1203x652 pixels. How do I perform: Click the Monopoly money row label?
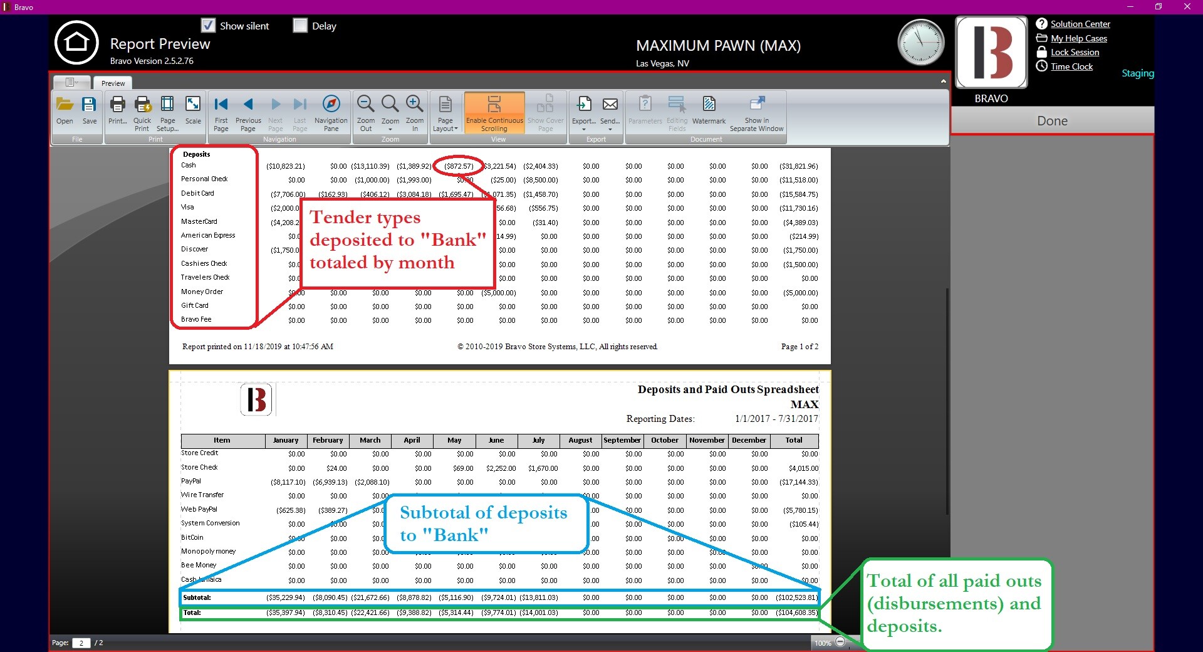(209, 551)
